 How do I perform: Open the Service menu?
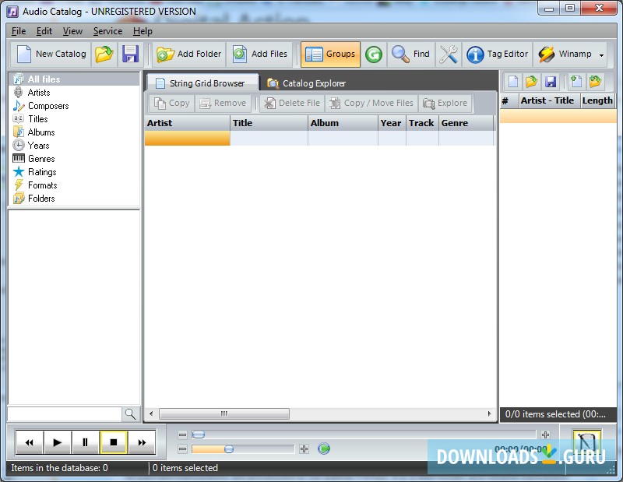(107, 31)
